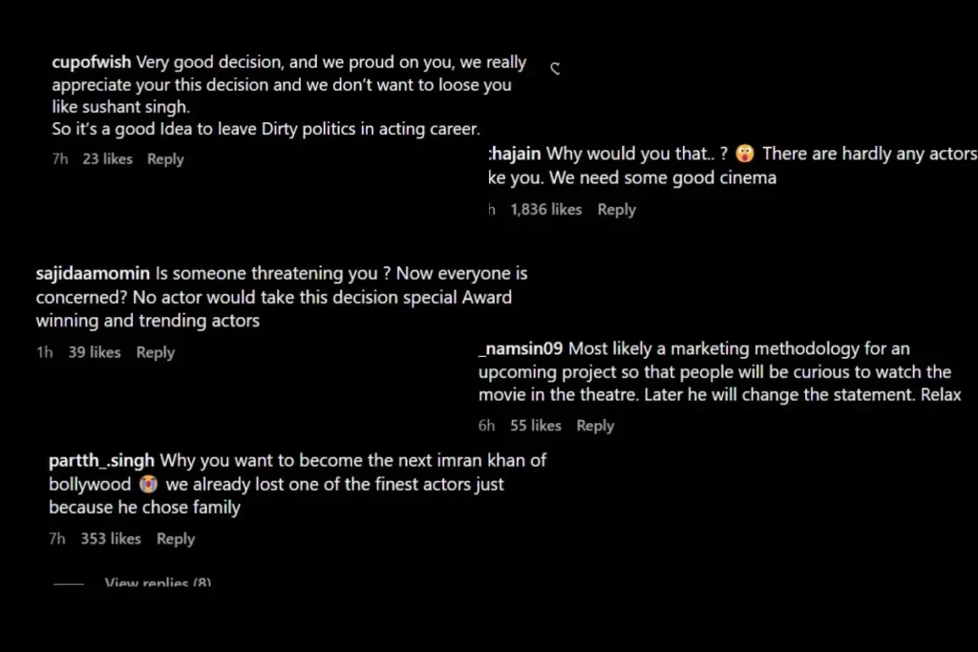Open the sajidaamomin profile
This screenshot has height=652, width=978.
[x=93, y=274]
